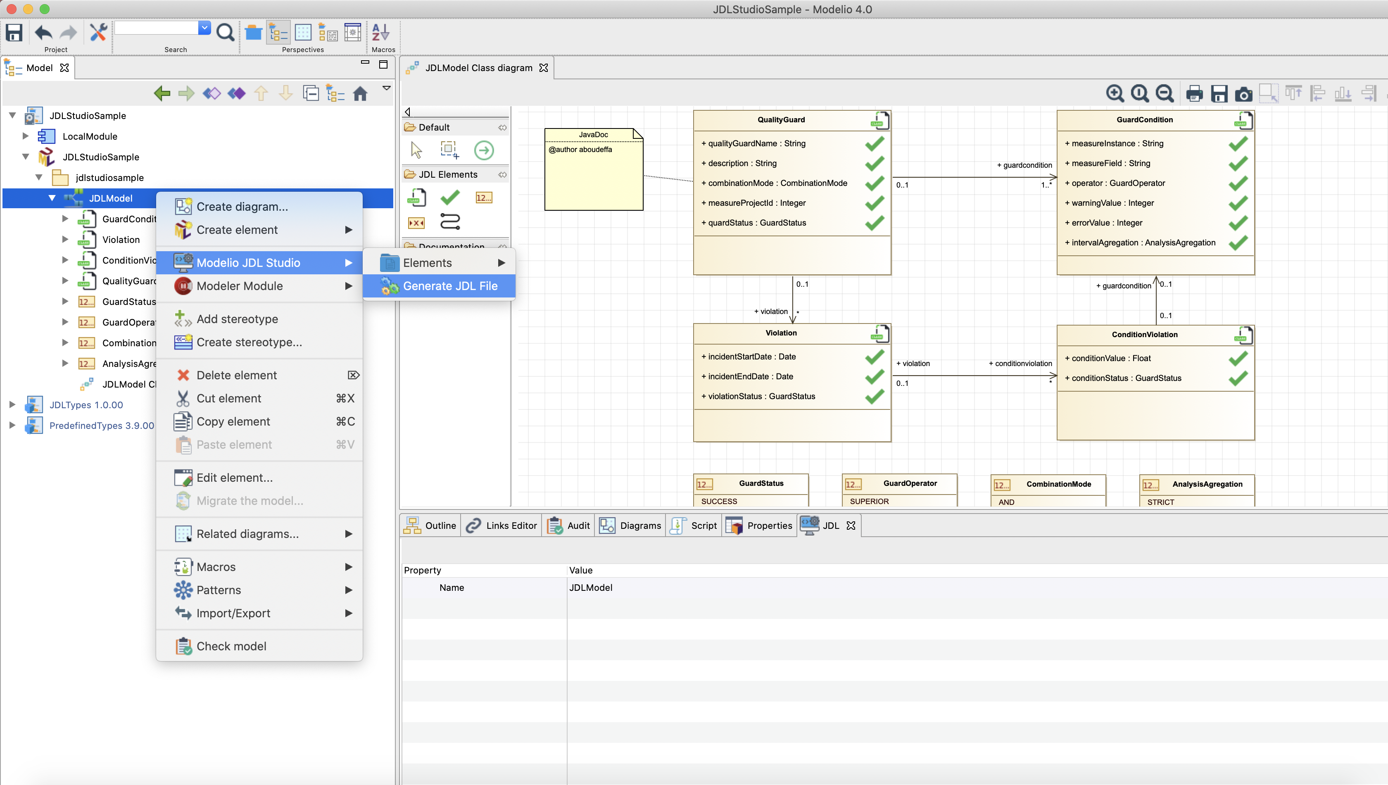Select the JDL class tool in palette
This screenshot has height=785, width=1388.
pos(417,198)
